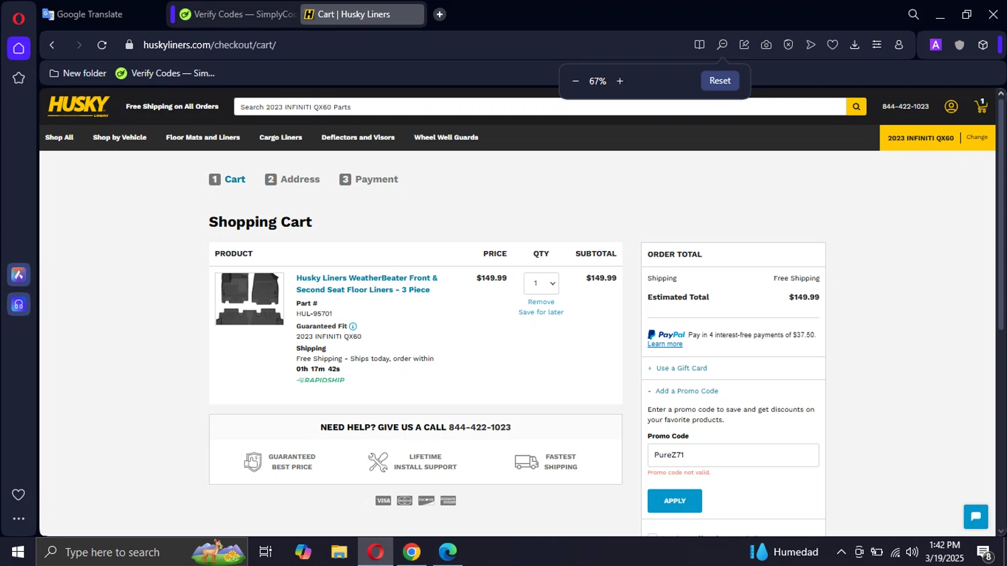Image resolution: width=1007 pixels, height=566 pixels.
Task: Click the Husky Liners logo
Action: pos(79,105)
